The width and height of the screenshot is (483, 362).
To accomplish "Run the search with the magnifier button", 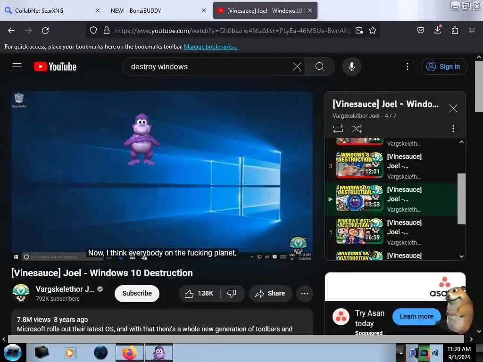I will coord(320,66).
